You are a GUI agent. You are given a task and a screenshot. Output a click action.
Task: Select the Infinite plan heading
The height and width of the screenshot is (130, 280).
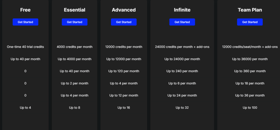click(182, 10)
